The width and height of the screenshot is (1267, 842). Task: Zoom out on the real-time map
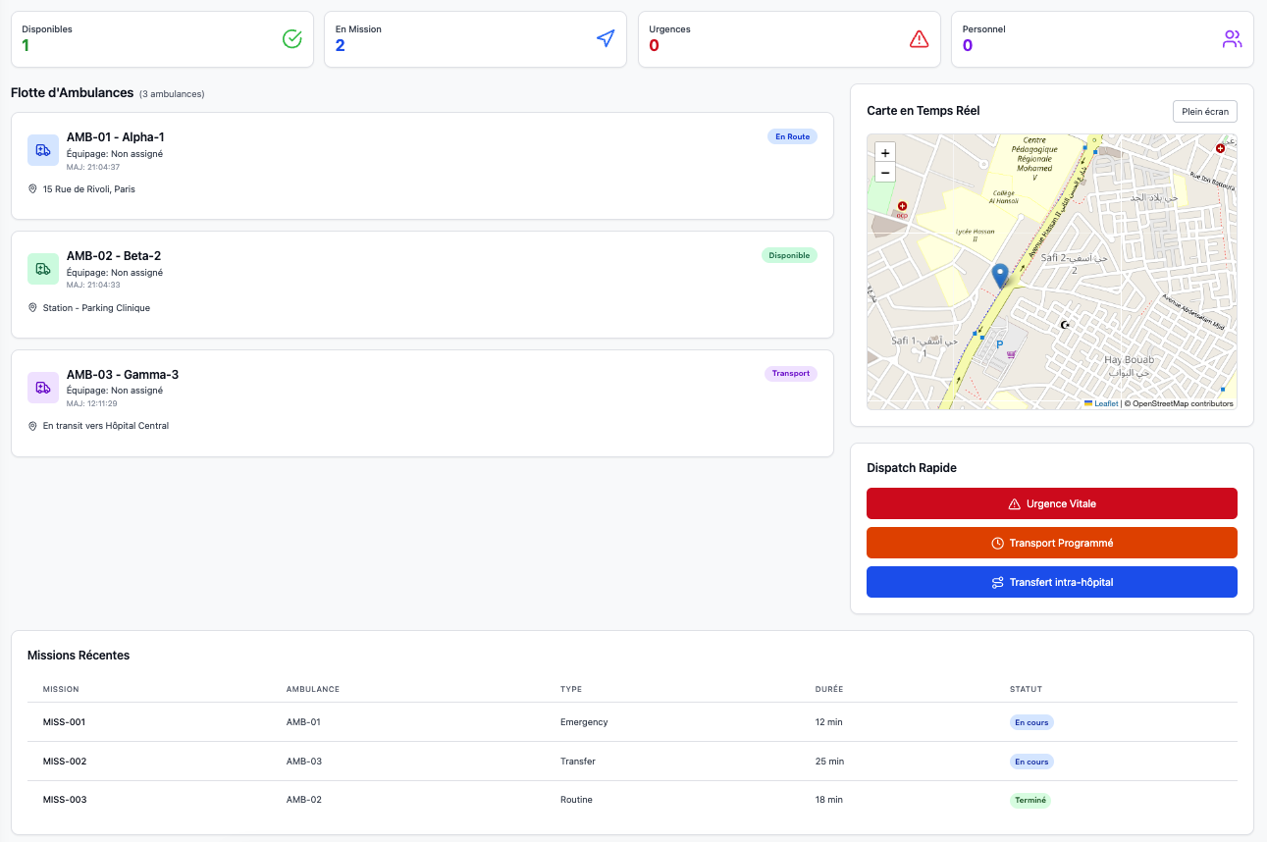pos(885,173)
